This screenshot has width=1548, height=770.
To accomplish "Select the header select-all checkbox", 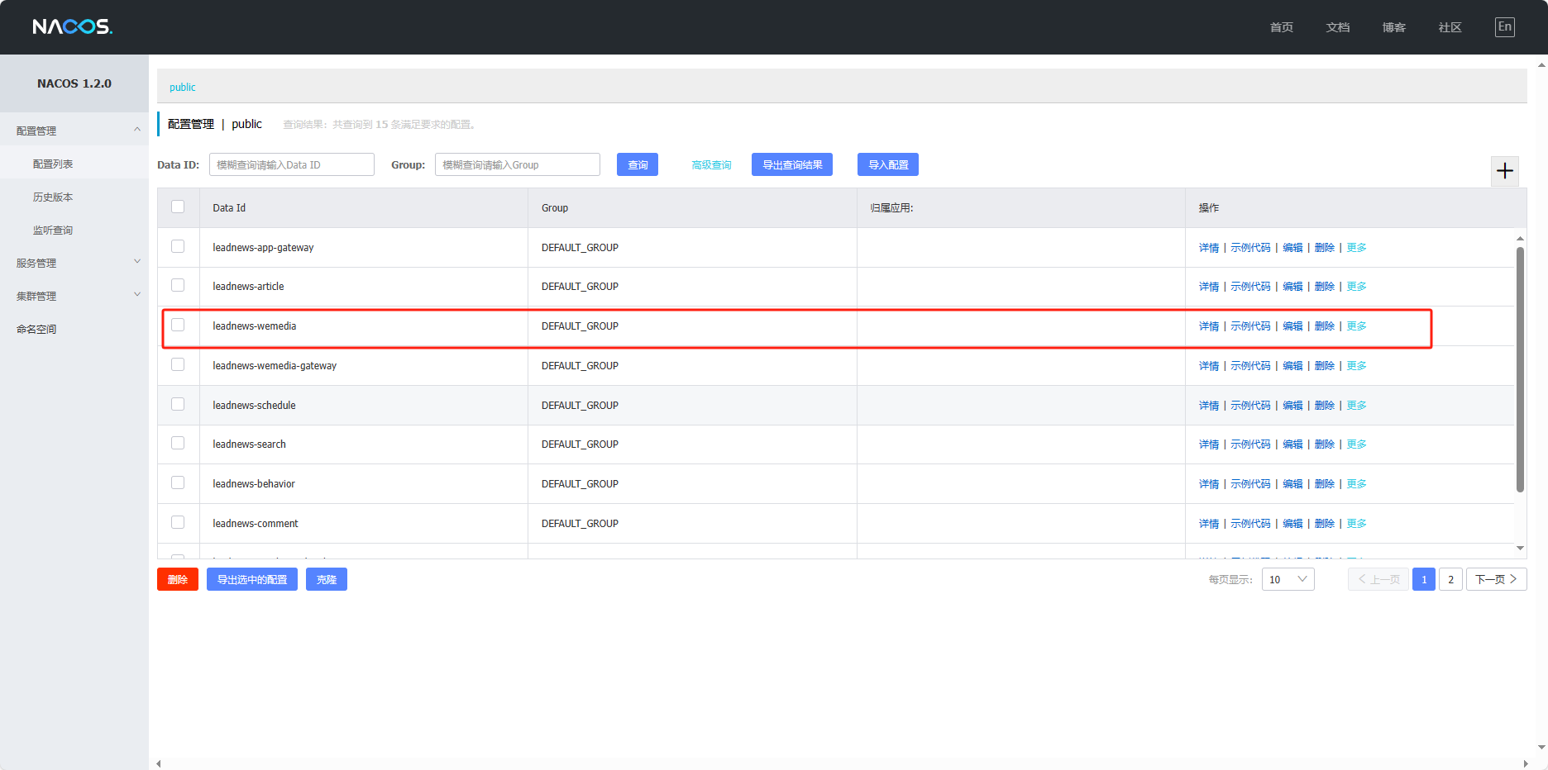I will click(178, 207).
